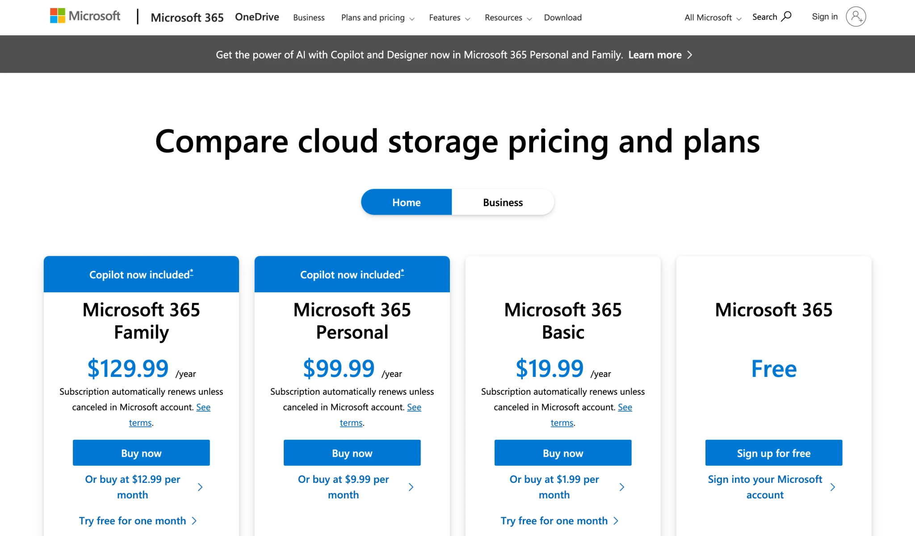Click Buy now for Microsoft 365 Family
Screen dimensions: 915x536
141,453
